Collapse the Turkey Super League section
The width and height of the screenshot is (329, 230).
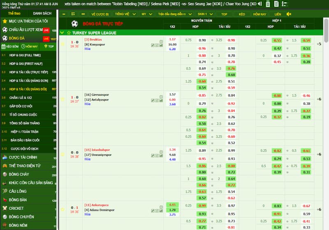coord(62,33)
